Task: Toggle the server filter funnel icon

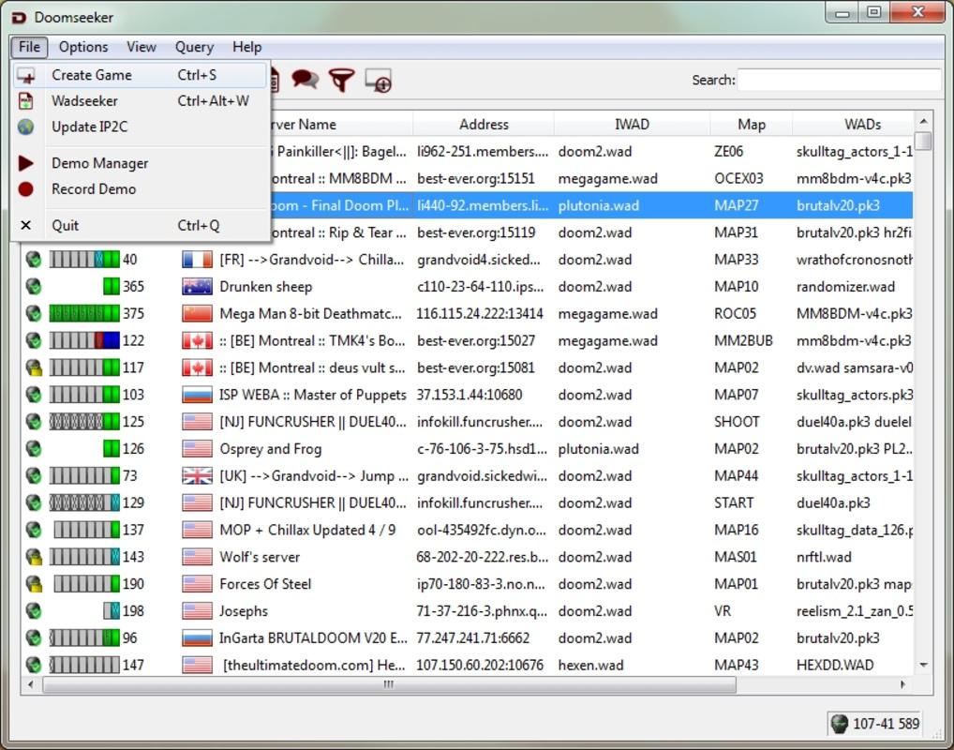Action: tap(341, 80)
